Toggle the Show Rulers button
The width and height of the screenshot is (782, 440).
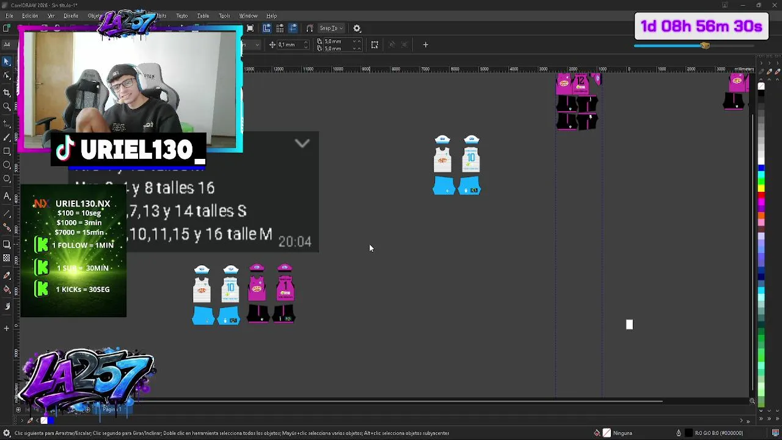point(266,28)
